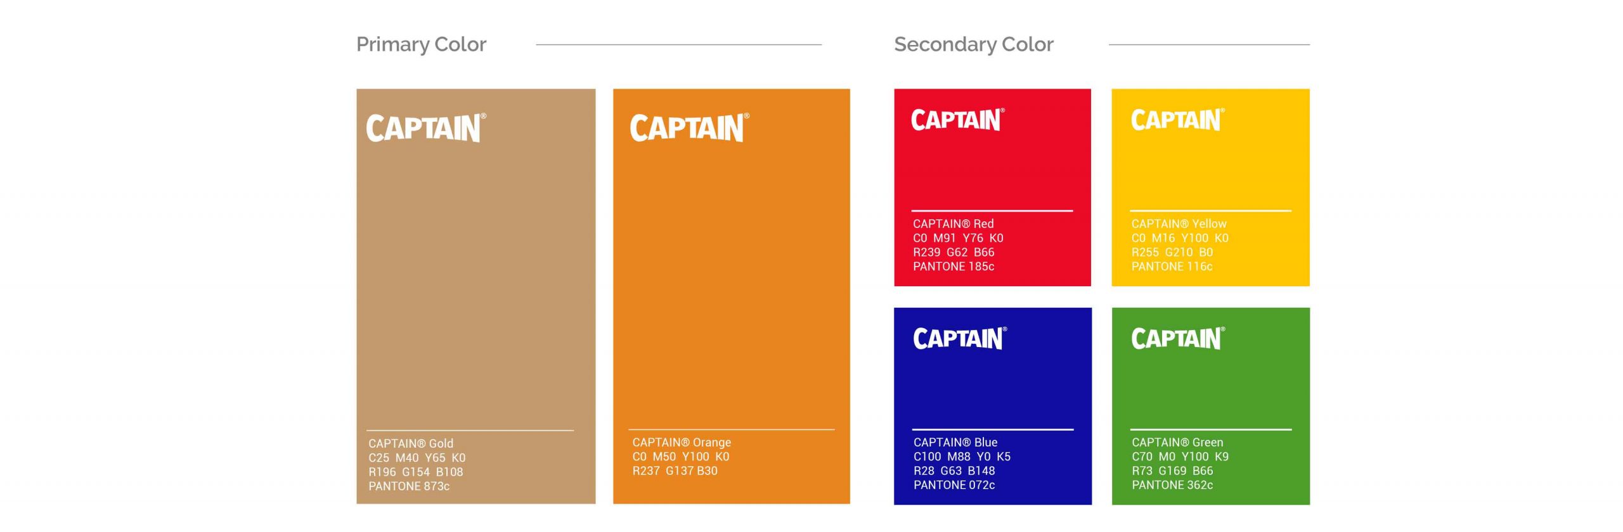Click the PANTONE 873c text
1623x532 pixels.
(409, 486)
